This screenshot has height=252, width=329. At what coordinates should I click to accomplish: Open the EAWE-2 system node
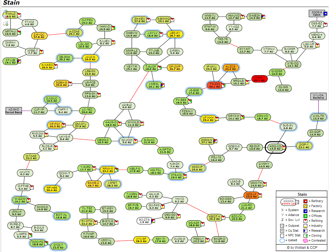[x=93, y=184]
